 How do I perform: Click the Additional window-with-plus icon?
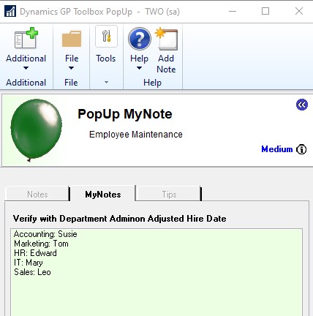(26, 38)
